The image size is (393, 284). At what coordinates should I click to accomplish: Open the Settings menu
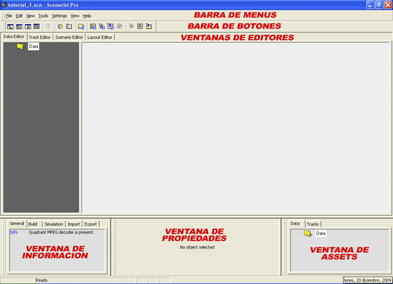coord(60,16)
